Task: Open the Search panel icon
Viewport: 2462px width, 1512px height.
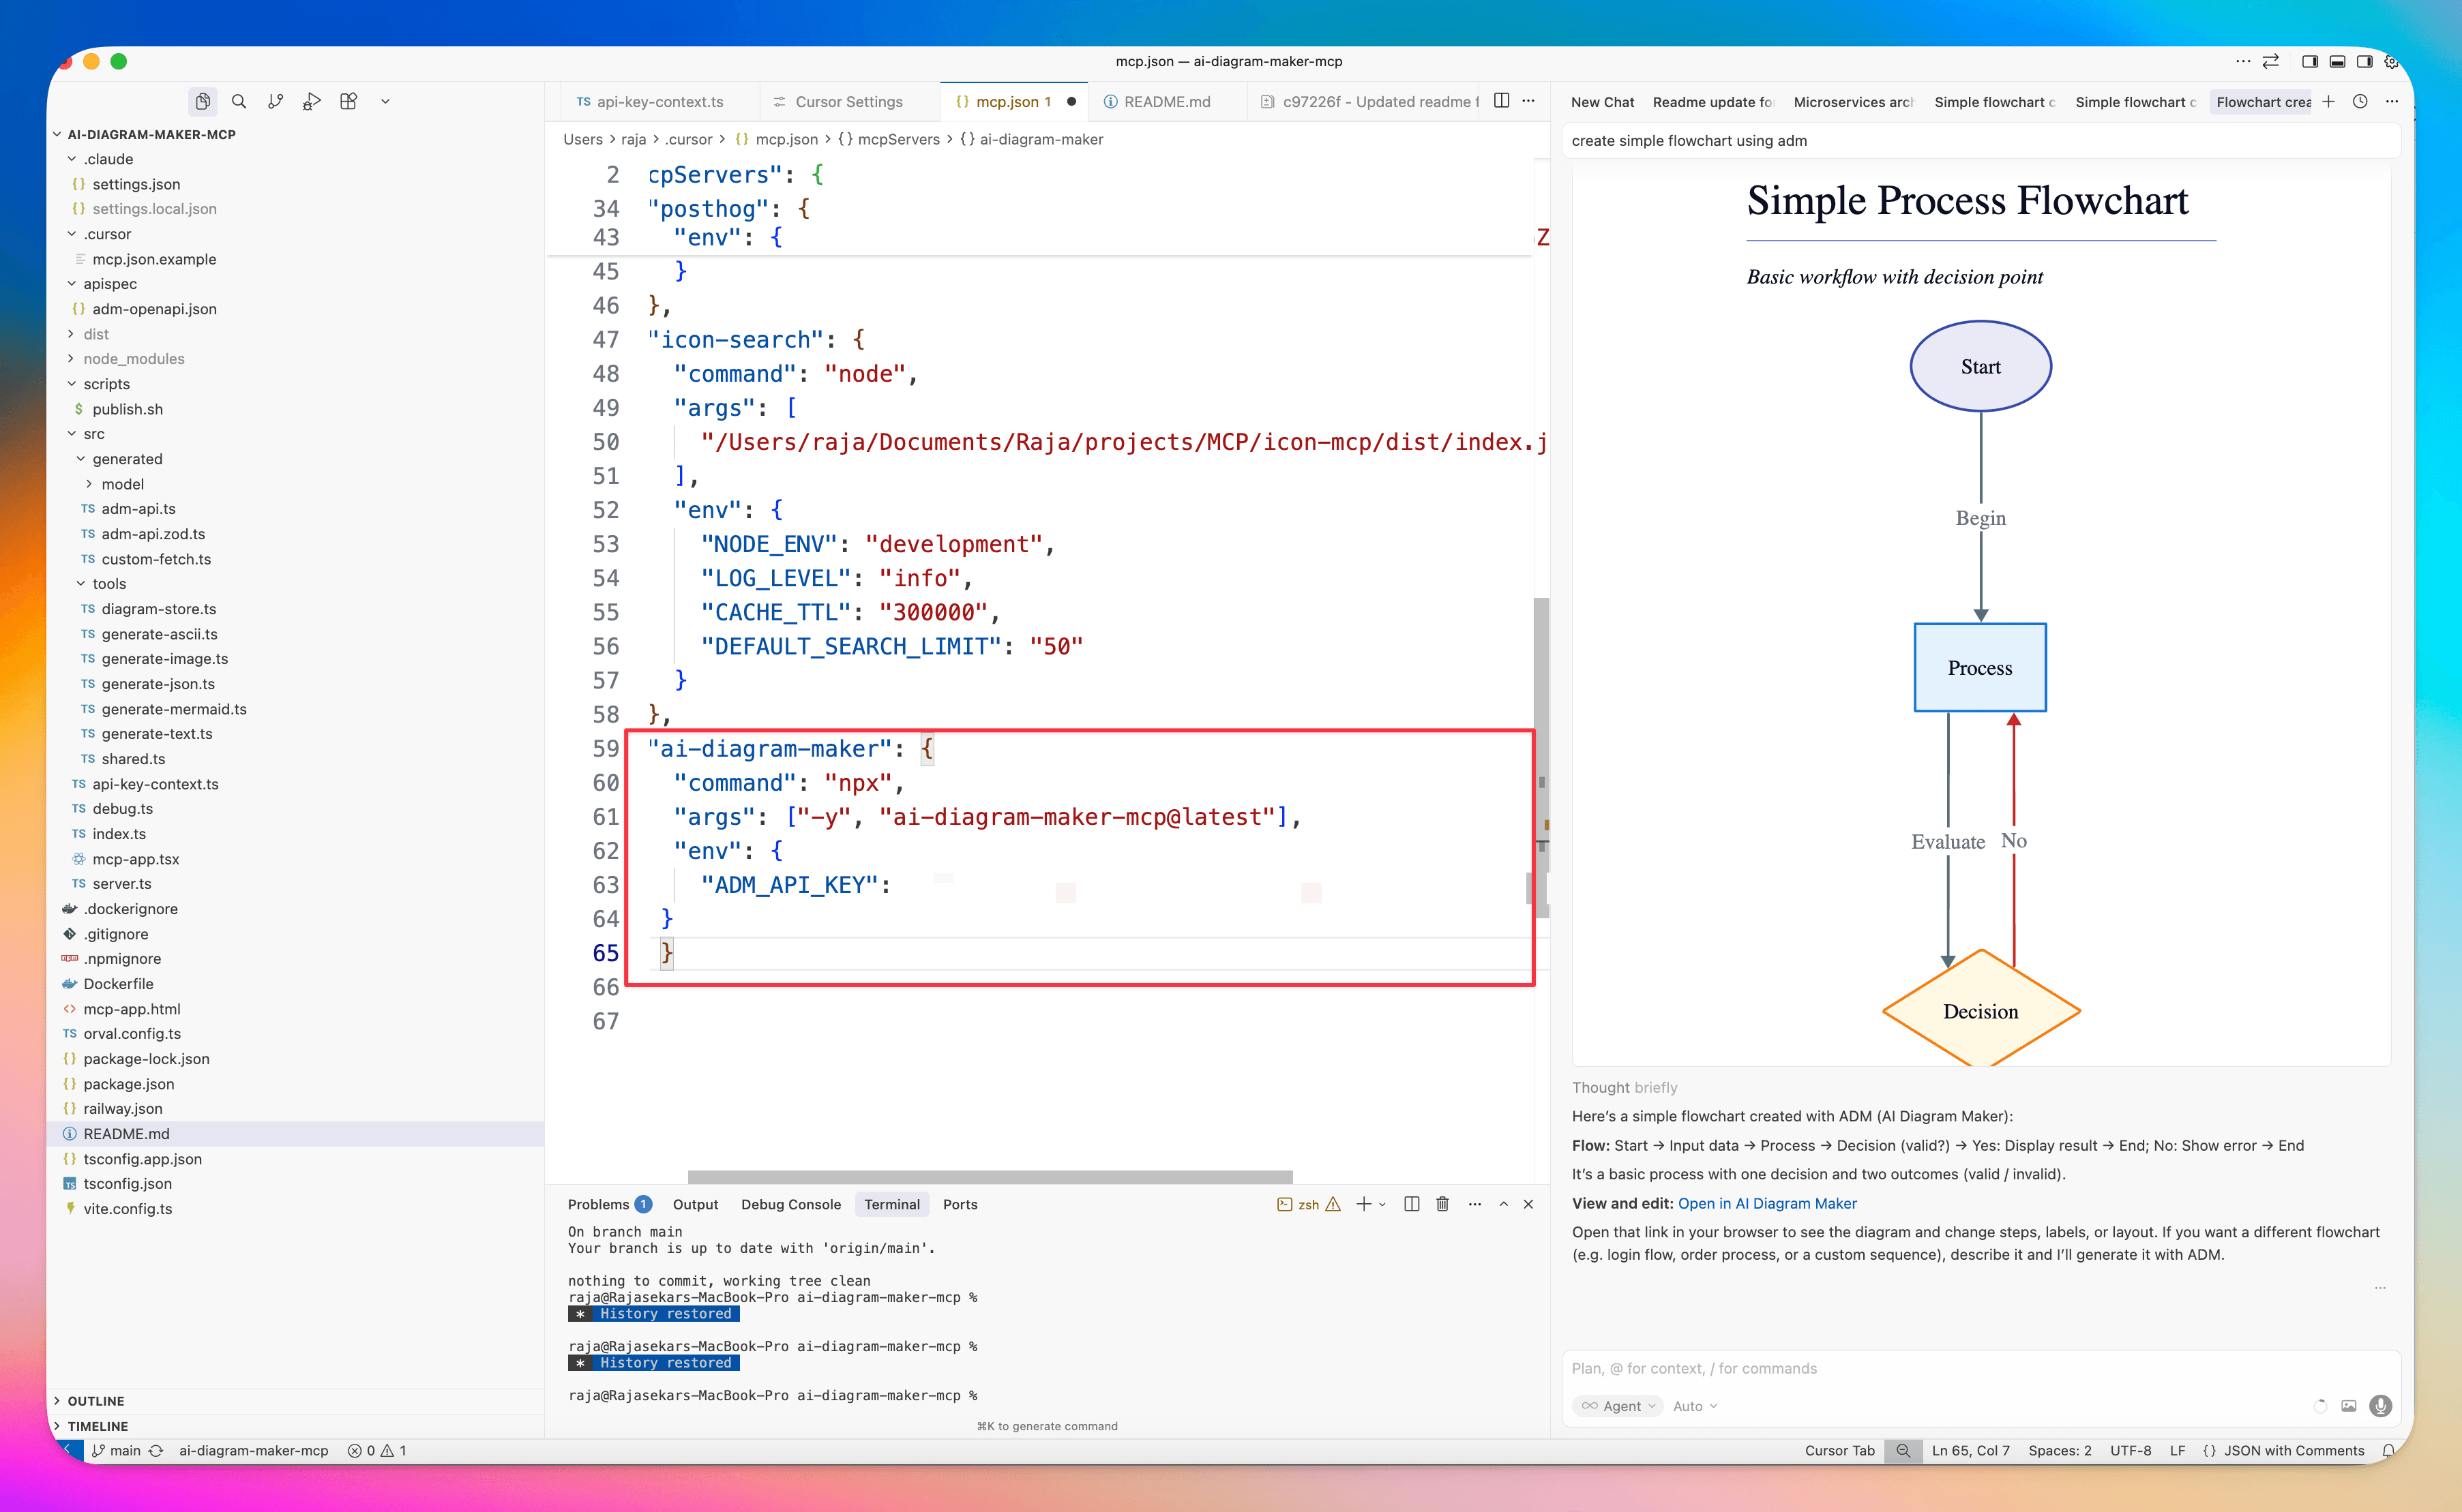Action: pos(239,101)
